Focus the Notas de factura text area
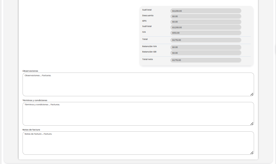 138,143
